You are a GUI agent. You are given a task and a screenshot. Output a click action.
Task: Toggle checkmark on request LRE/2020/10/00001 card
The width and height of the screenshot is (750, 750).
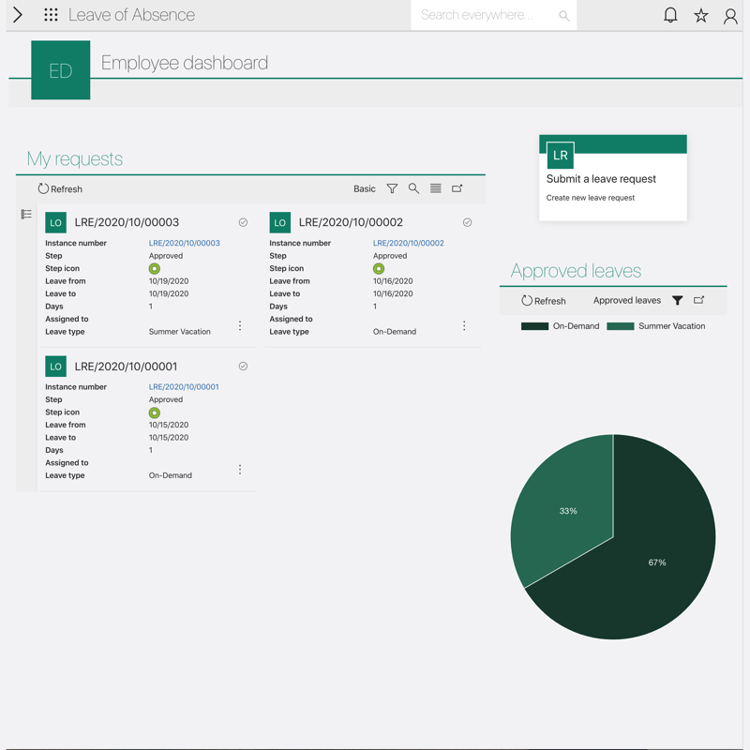(243, 366)
